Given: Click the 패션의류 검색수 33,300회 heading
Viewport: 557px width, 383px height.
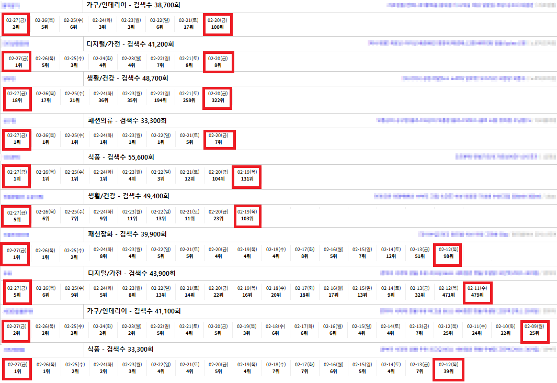Looking at the screenshot, I should (x=127, y=121).
